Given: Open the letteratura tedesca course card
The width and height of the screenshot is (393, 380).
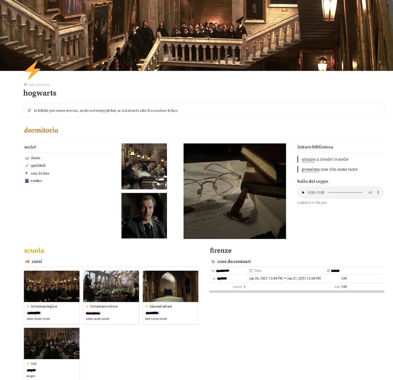Looking at the screenshot, I should pos(111,297).
